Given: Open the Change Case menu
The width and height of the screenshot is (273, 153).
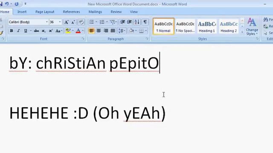Looking at the screenshot, I should 59,31.
